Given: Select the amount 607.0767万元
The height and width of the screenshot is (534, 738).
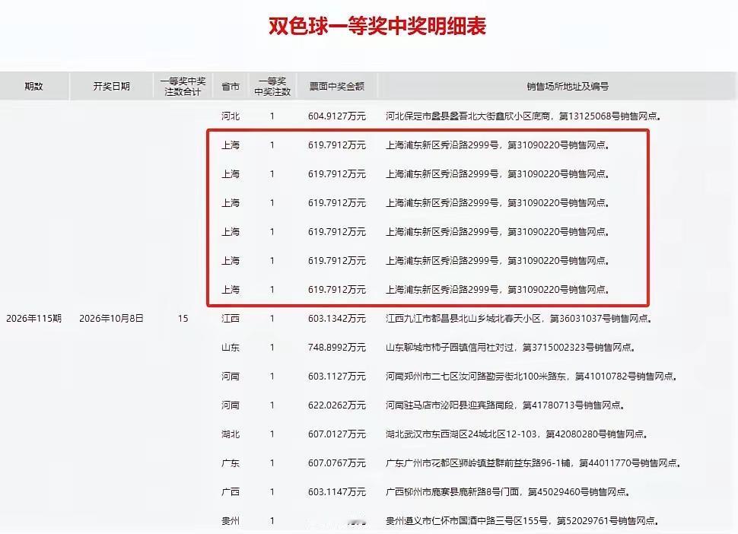Looking at the screenshot, I should 337,463.
